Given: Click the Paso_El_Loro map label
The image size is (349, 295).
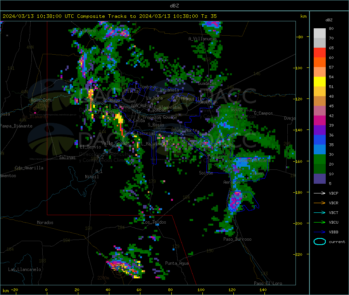Looking at the screenshot, I should 268,283.
